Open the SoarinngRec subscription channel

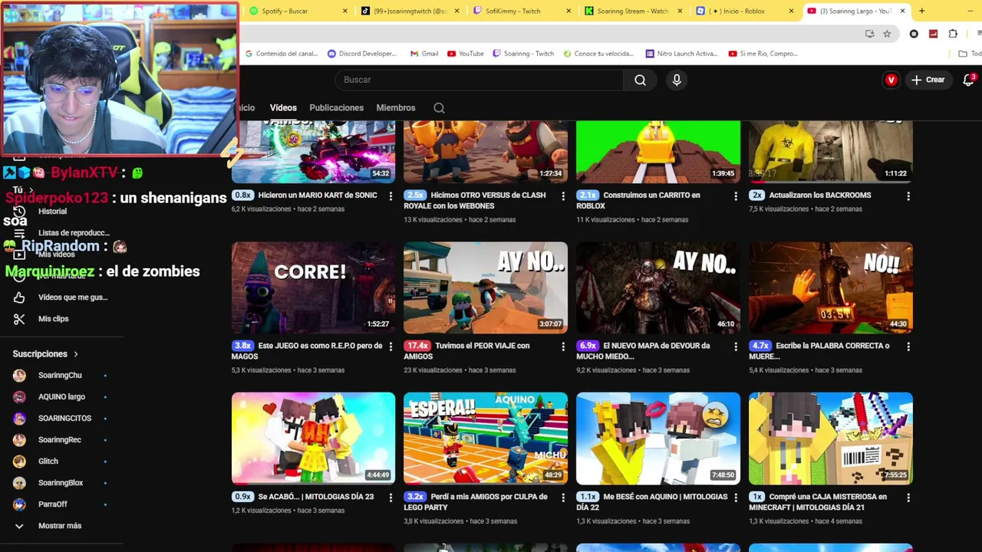click(60, 440)
